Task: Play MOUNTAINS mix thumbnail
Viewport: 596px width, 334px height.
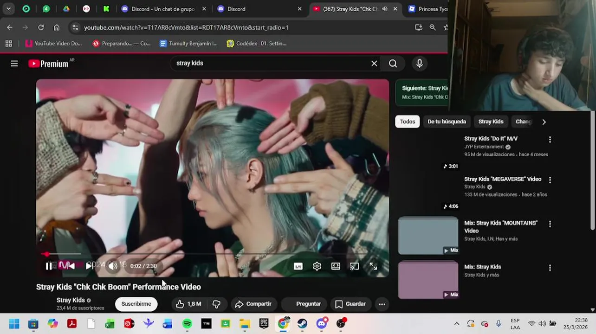Action: tap(428, 236)
